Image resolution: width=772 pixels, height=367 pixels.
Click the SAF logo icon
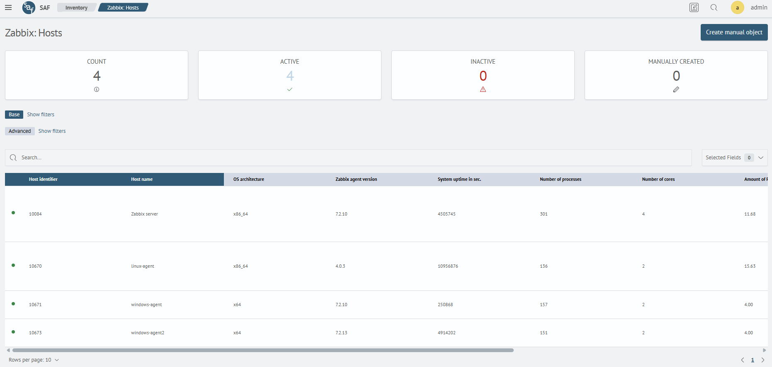pos(29,7)
